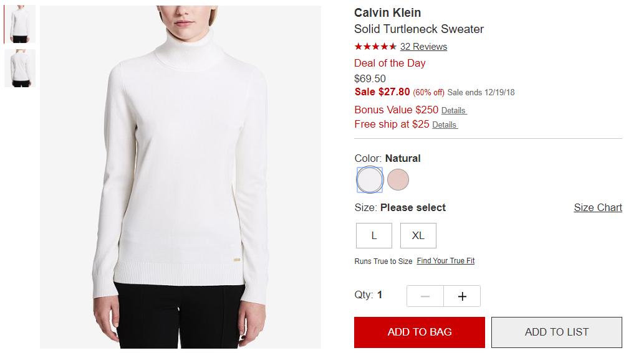Click the main sweater product image
The width and height of the screenshot is (626, 353).
point(180,177)
